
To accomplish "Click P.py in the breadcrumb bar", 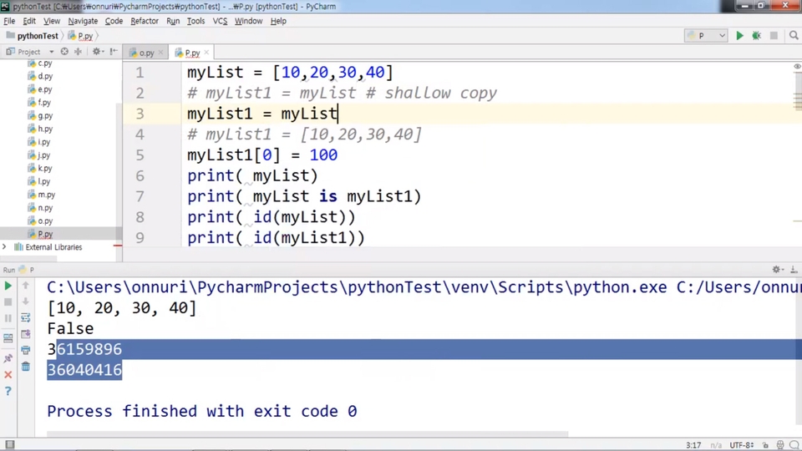I will point(81,36).
